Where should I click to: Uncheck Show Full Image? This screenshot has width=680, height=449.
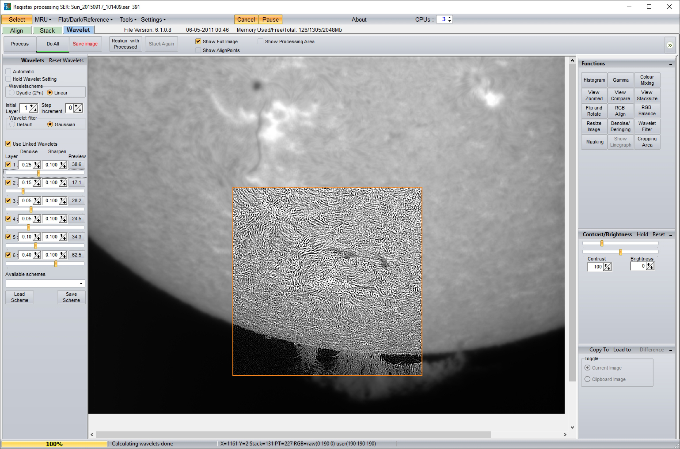[198, 41]
